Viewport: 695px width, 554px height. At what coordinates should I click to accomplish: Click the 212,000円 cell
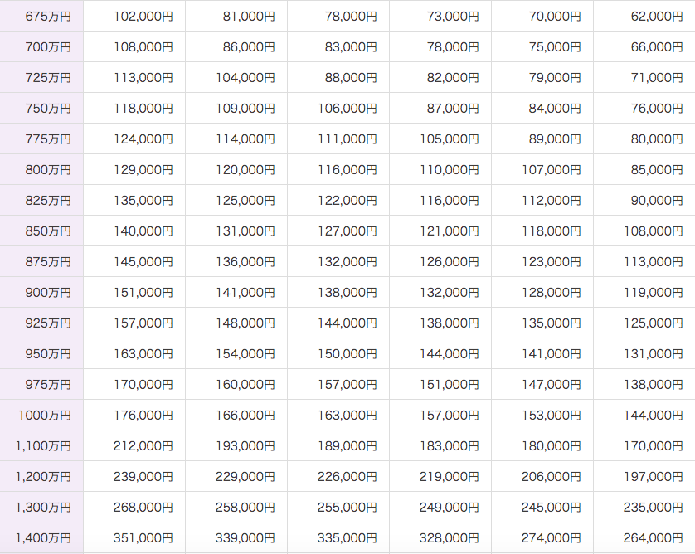(134, 445)
